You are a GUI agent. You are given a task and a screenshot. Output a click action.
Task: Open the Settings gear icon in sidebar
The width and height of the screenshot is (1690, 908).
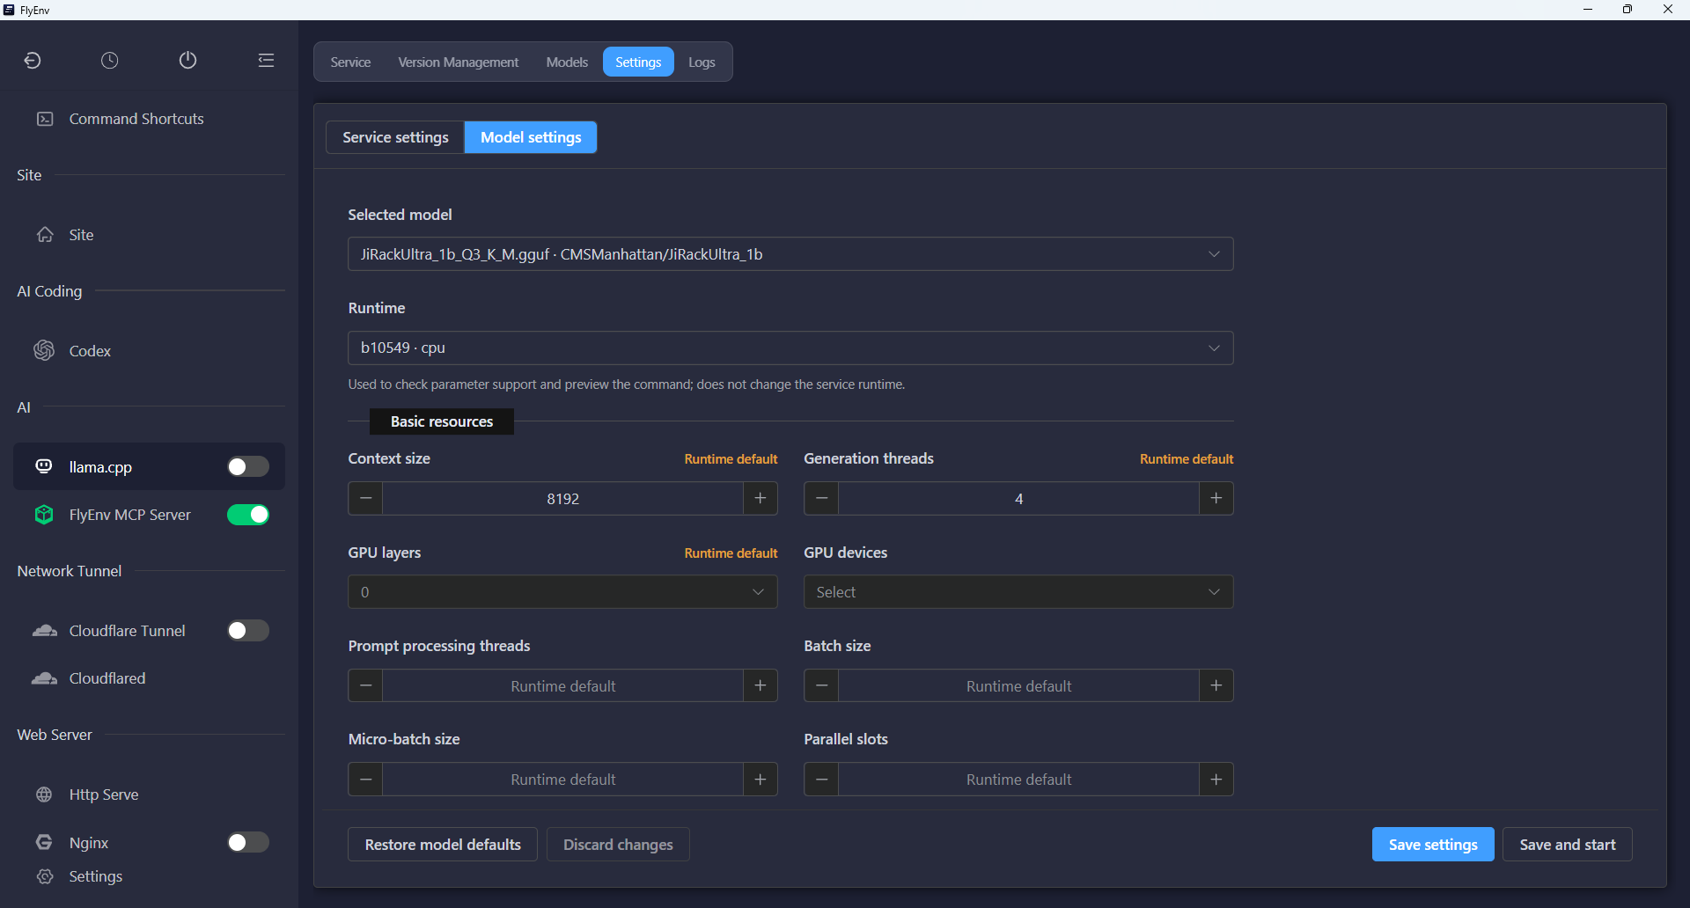(x=45, y=876)
